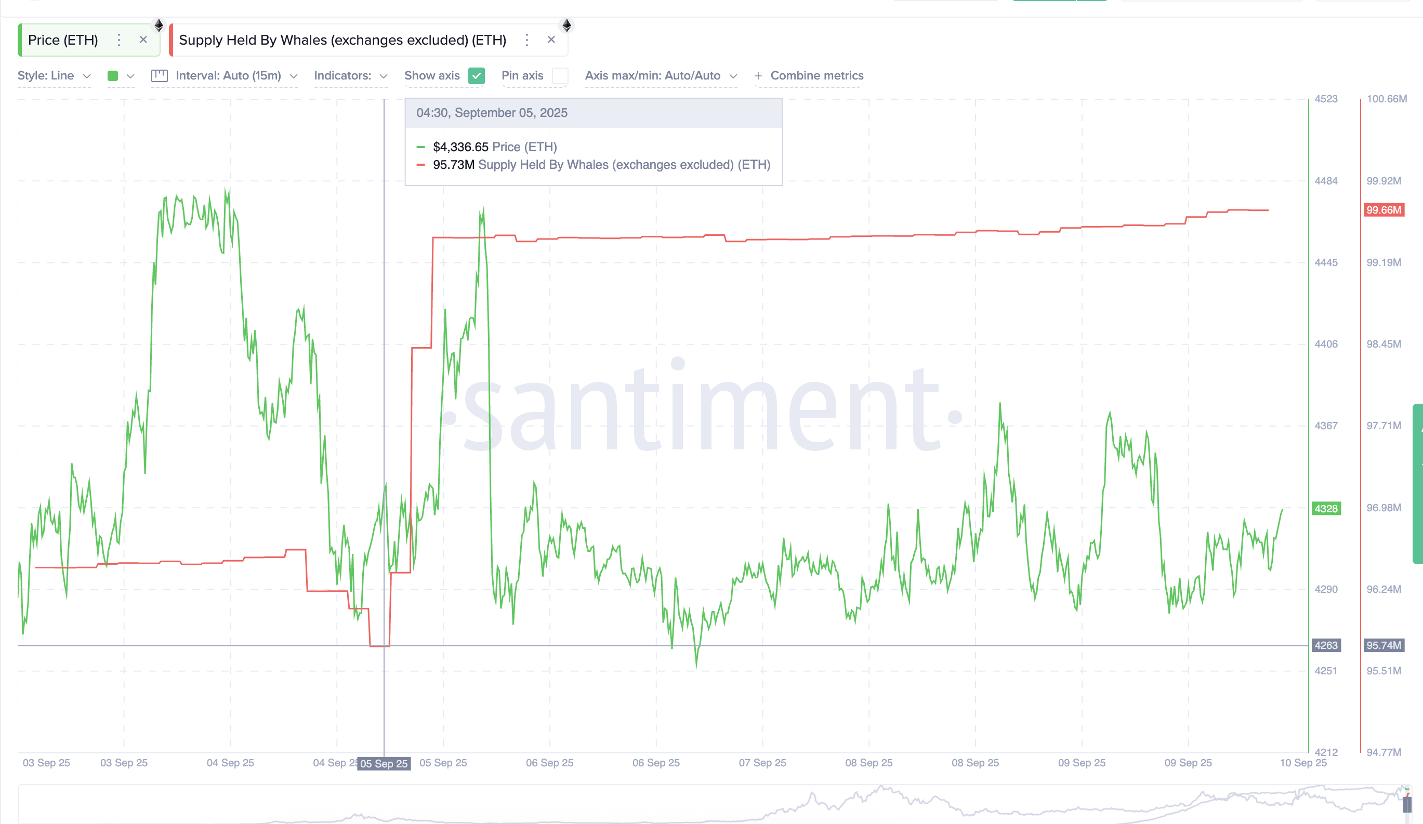Open the three-dot menu on the Price (ETH) chip
Screen dimensions: 1423x824
pos(119,40)
